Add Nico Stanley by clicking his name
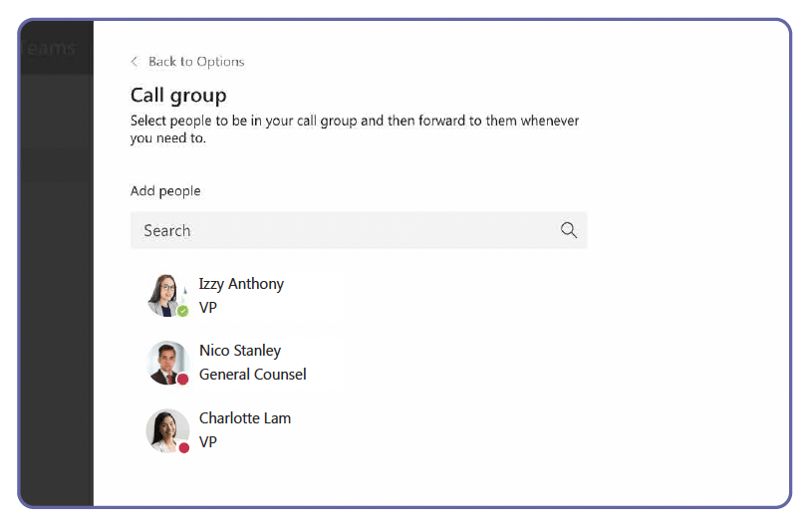Image resolution: width=811 pixels, height=528 pixels. click(x=240, y=351)
